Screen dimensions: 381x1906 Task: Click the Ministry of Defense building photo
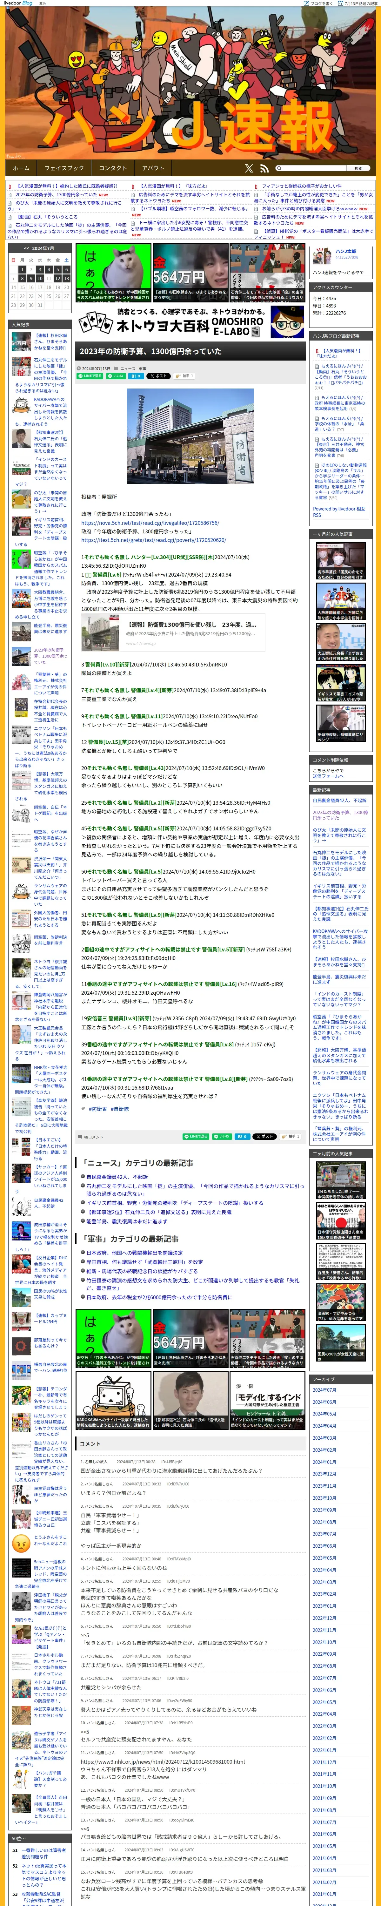pyautogui.click(x=191, y=436)
